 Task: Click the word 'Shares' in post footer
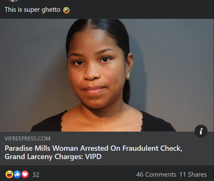[x=197, y=175]
